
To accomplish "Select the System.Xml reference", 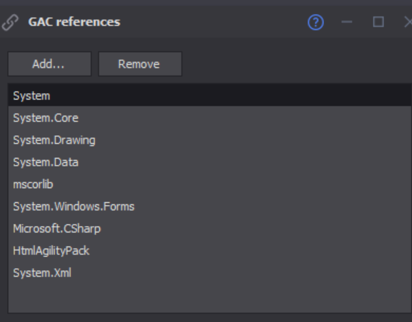I will click(210, 273).
